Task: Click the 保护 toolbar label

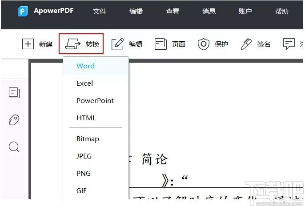Action: [221, 44]
